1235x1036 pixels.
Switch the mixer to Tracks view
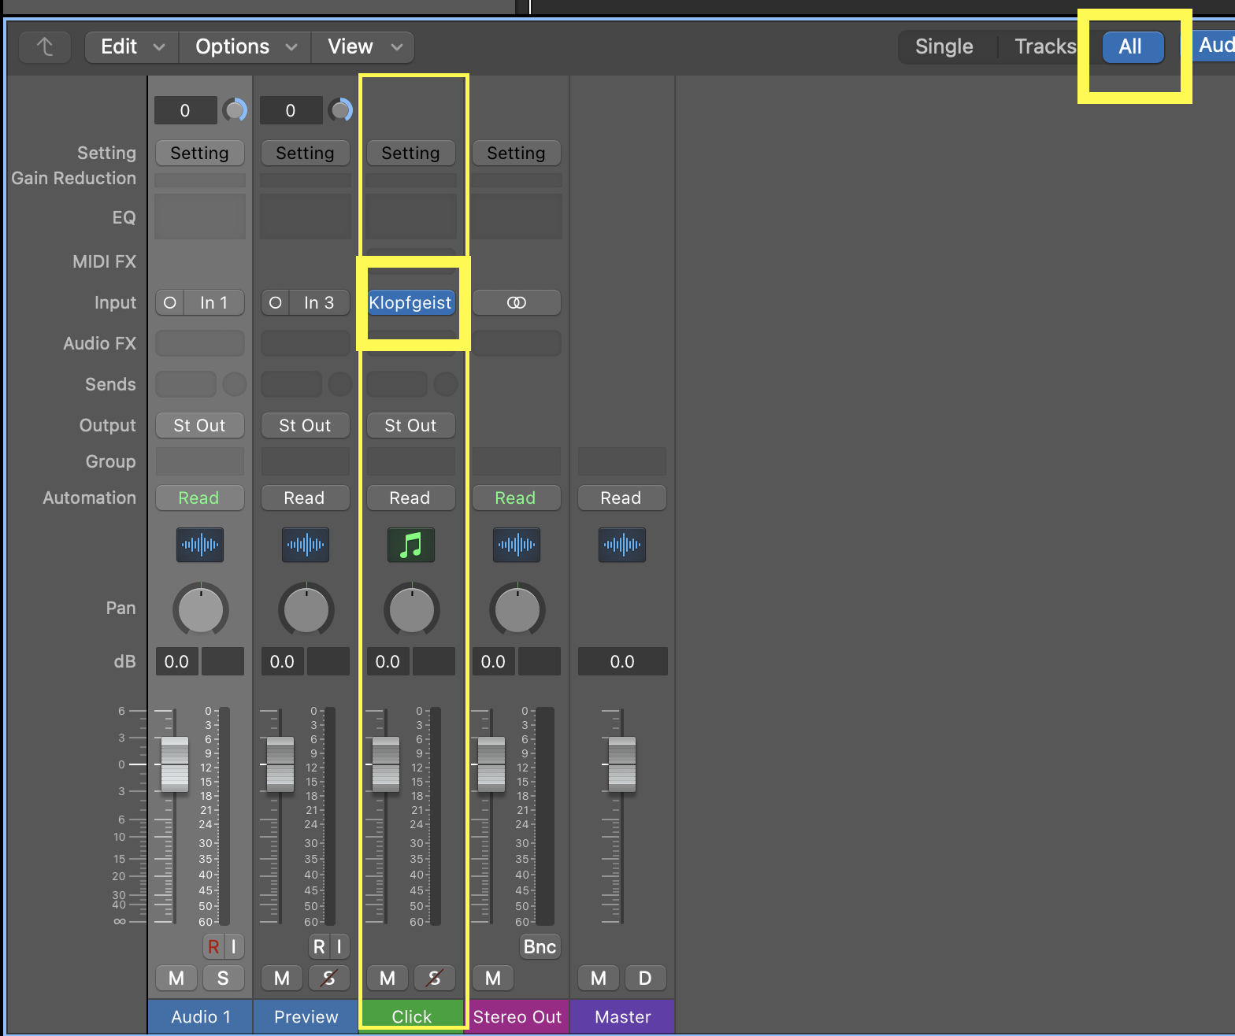1044,47
